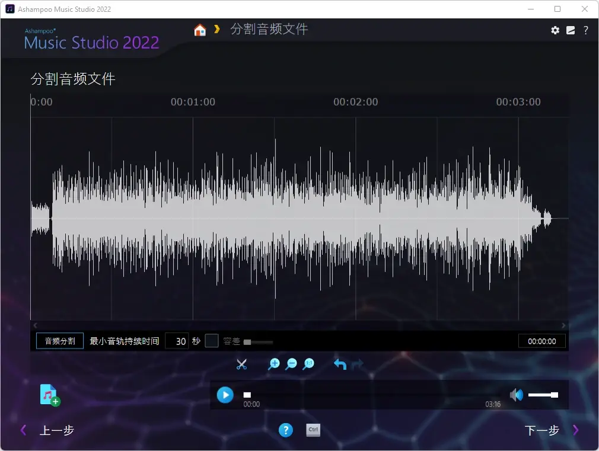Add a music file icon
599x451 pixels.
(x=50, y=395)
